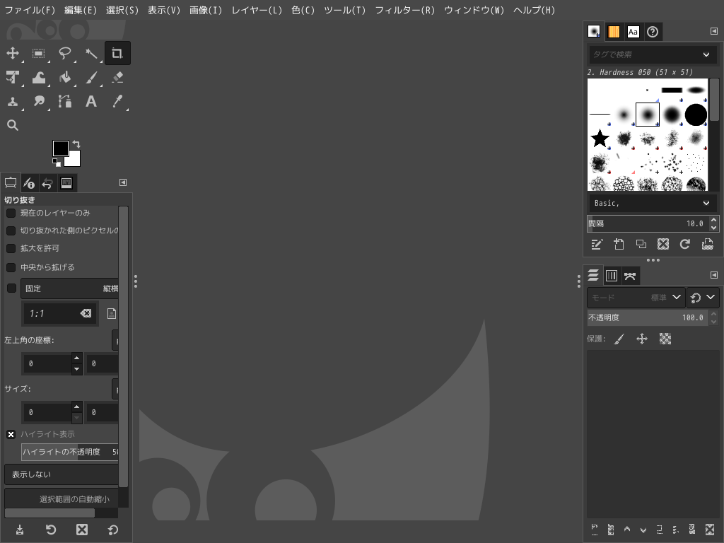This screenshot has width=724, height=543.
Task: Clear the 1:1 ratio field
Action: coord(86,313)
